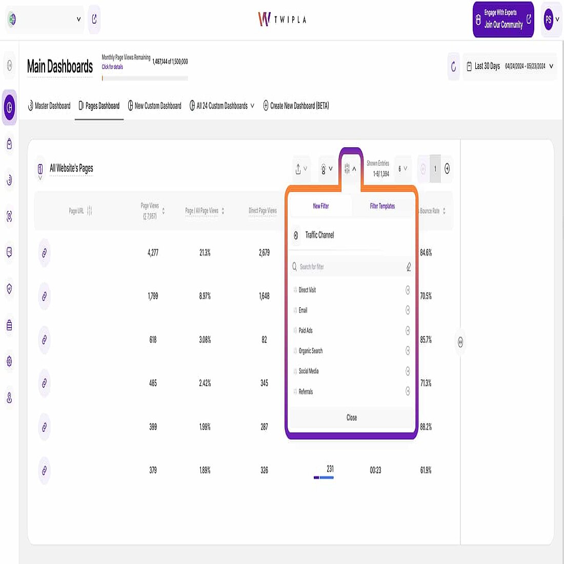Click for details under Monthly Page Views Remaining
The height and width of the screenshot is (564, 564).
point(112,66)
